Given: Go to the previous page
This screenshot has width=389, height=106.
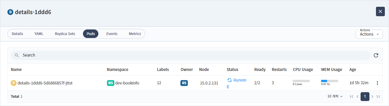Looking at the screenshot, I should coord(358,97).
